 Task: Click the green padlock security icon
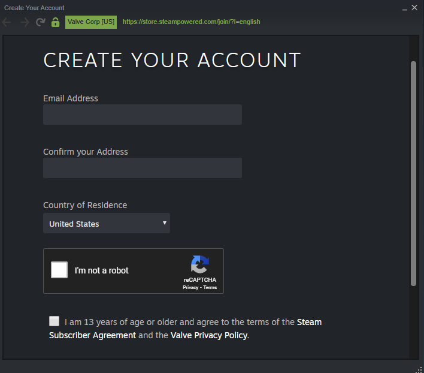tap(56, 22)
